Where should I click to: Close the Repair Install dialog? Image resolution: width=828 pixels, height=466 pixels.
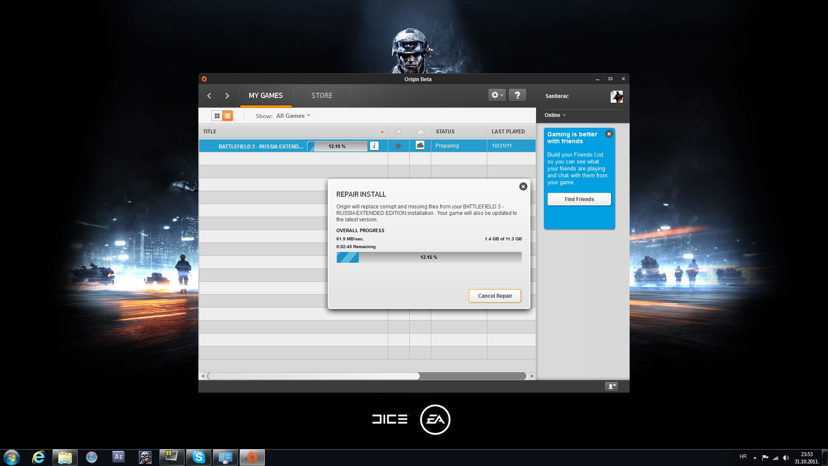coord(523,186)
